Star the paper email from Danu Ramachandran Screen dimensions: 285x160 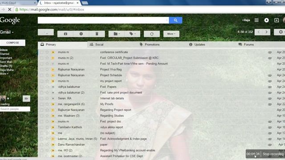click(47, 144)
